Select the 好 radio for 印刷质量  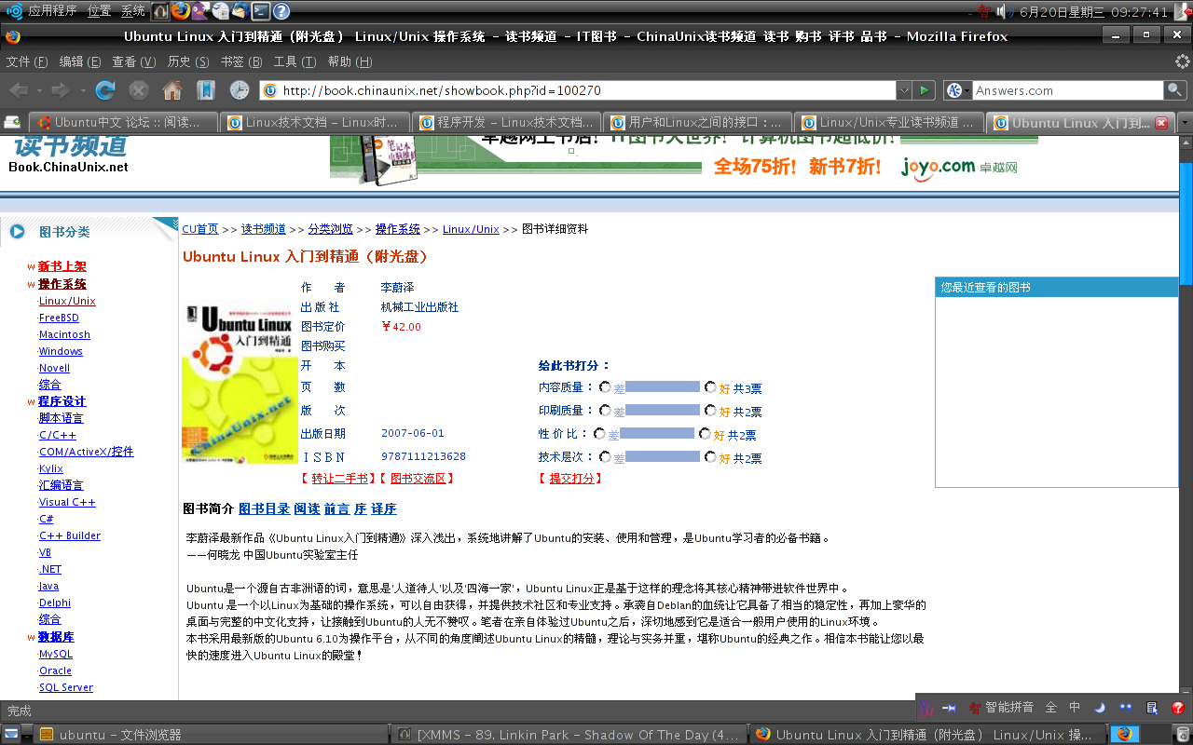click(711, 411)
